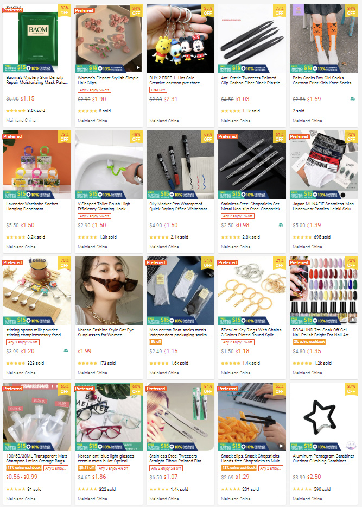
Task: Click truck icon beside Baby Socks price
Action: pyautogui.click(x=353, y=99)
